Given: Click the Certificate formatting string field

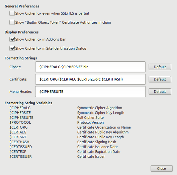Looking at the screenshot, I should pyautogui.click(x=90, y=79).
